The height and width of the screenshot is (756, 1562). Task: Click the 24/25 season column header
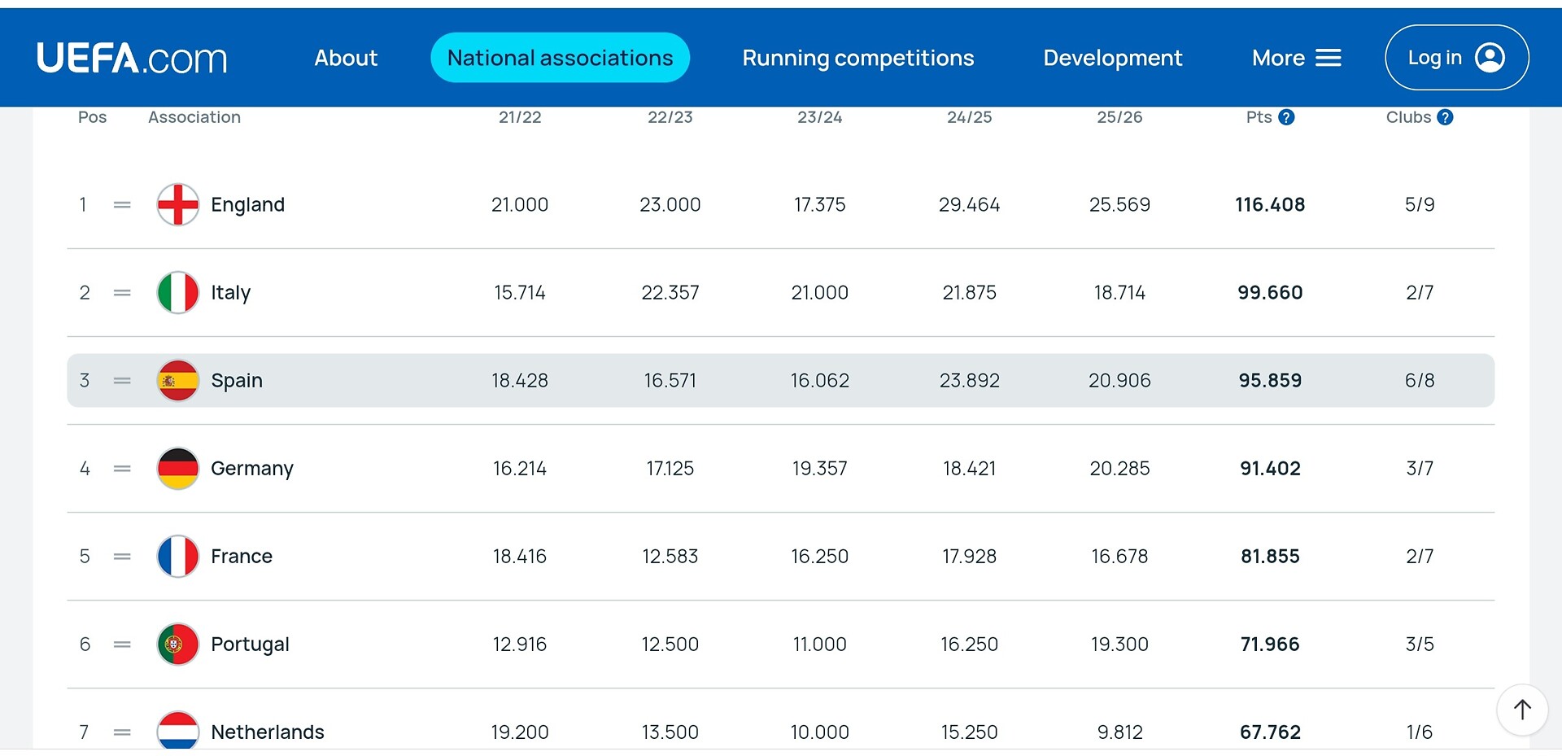(969, 117)
